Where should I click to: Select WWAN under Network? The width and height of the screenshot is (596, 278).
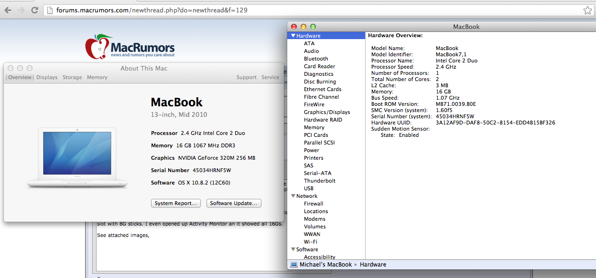[312, 234]
